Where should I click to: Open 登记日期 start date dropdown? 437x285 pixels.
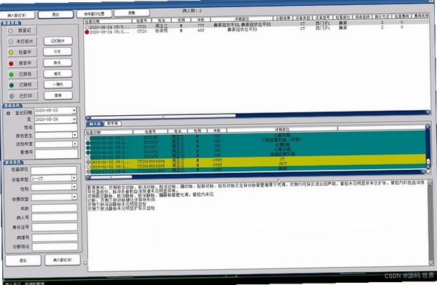click(74, 111)
